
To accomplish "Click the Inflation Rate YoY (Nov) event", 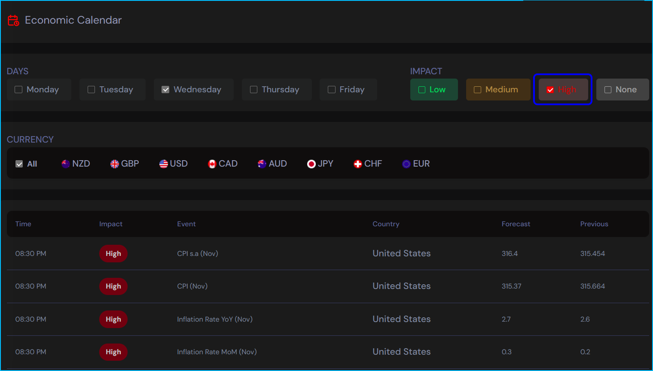I will tap(215, 319).
